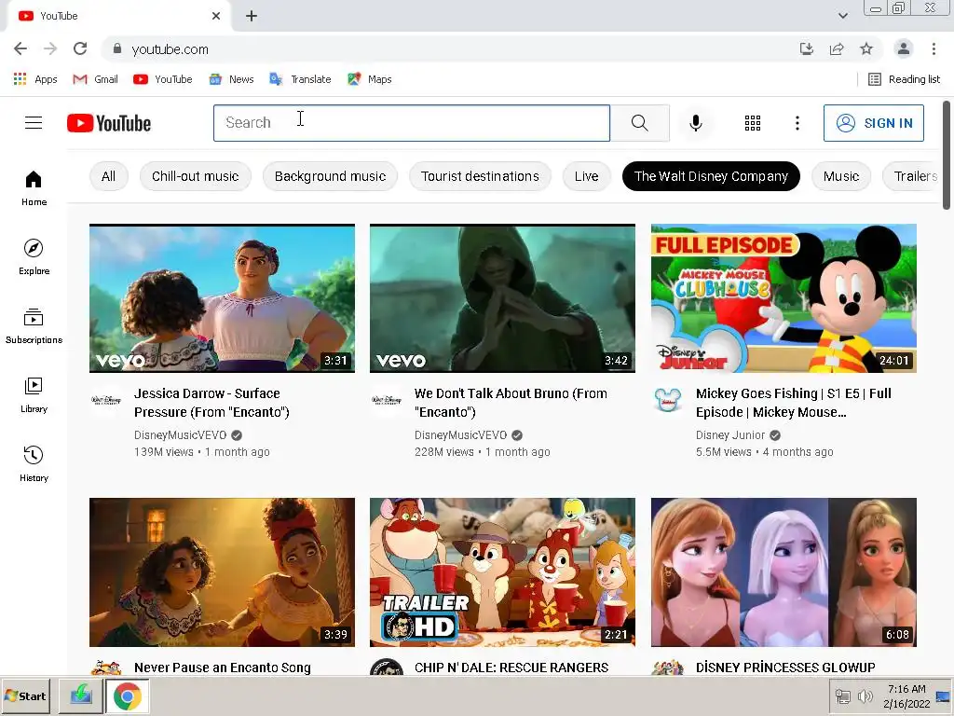Click the Chrome taskbar button
Viewport: 954px width, 716px height.
[127, 696]
